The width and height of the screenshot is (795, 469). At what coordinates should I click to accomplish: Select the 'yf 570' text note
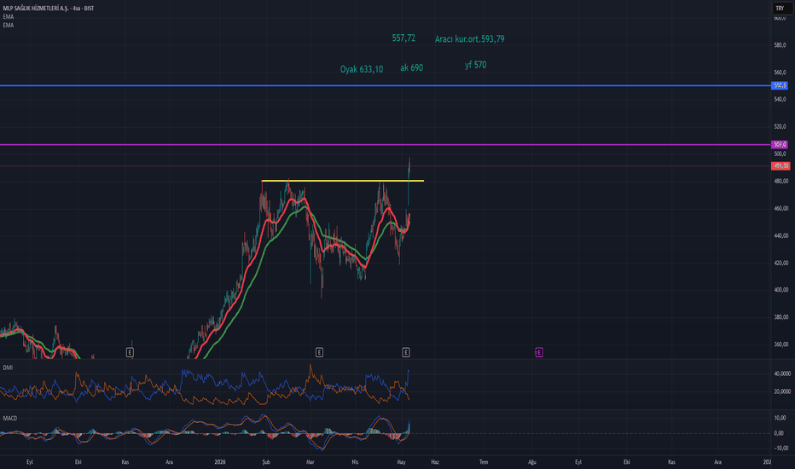(x=476, y=65)
